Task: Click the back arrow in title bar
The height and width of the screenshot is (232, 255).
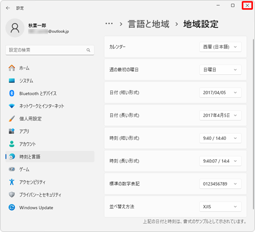Action: 8,8
